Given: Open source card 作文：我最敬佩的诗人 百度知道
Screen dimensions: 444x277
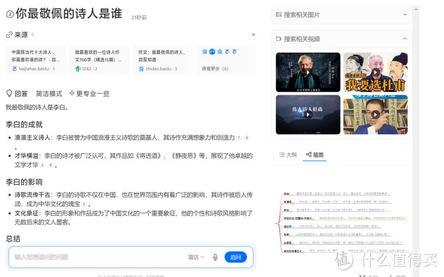Looking at the screenshot, I should point(163,61).
